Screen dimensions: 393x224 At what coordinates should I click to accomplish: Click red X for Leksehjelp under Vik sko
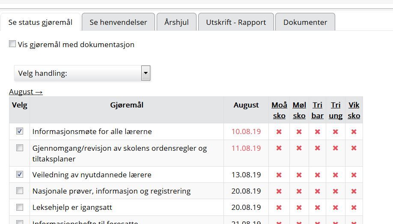[354, 207]
